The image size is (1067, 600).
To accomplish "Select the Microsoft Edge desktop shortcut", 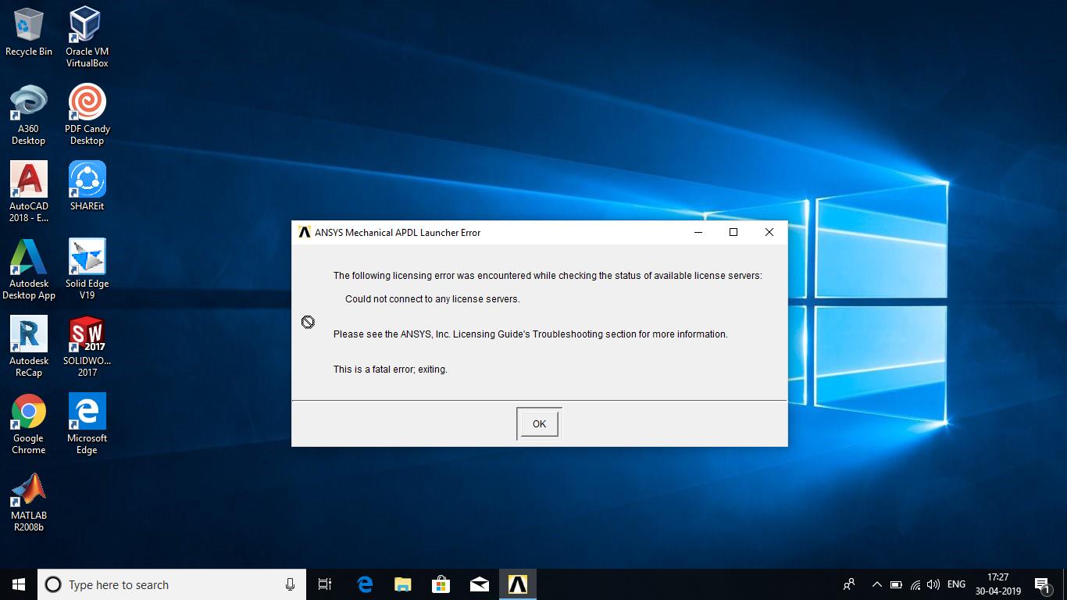I will point(87,424).
